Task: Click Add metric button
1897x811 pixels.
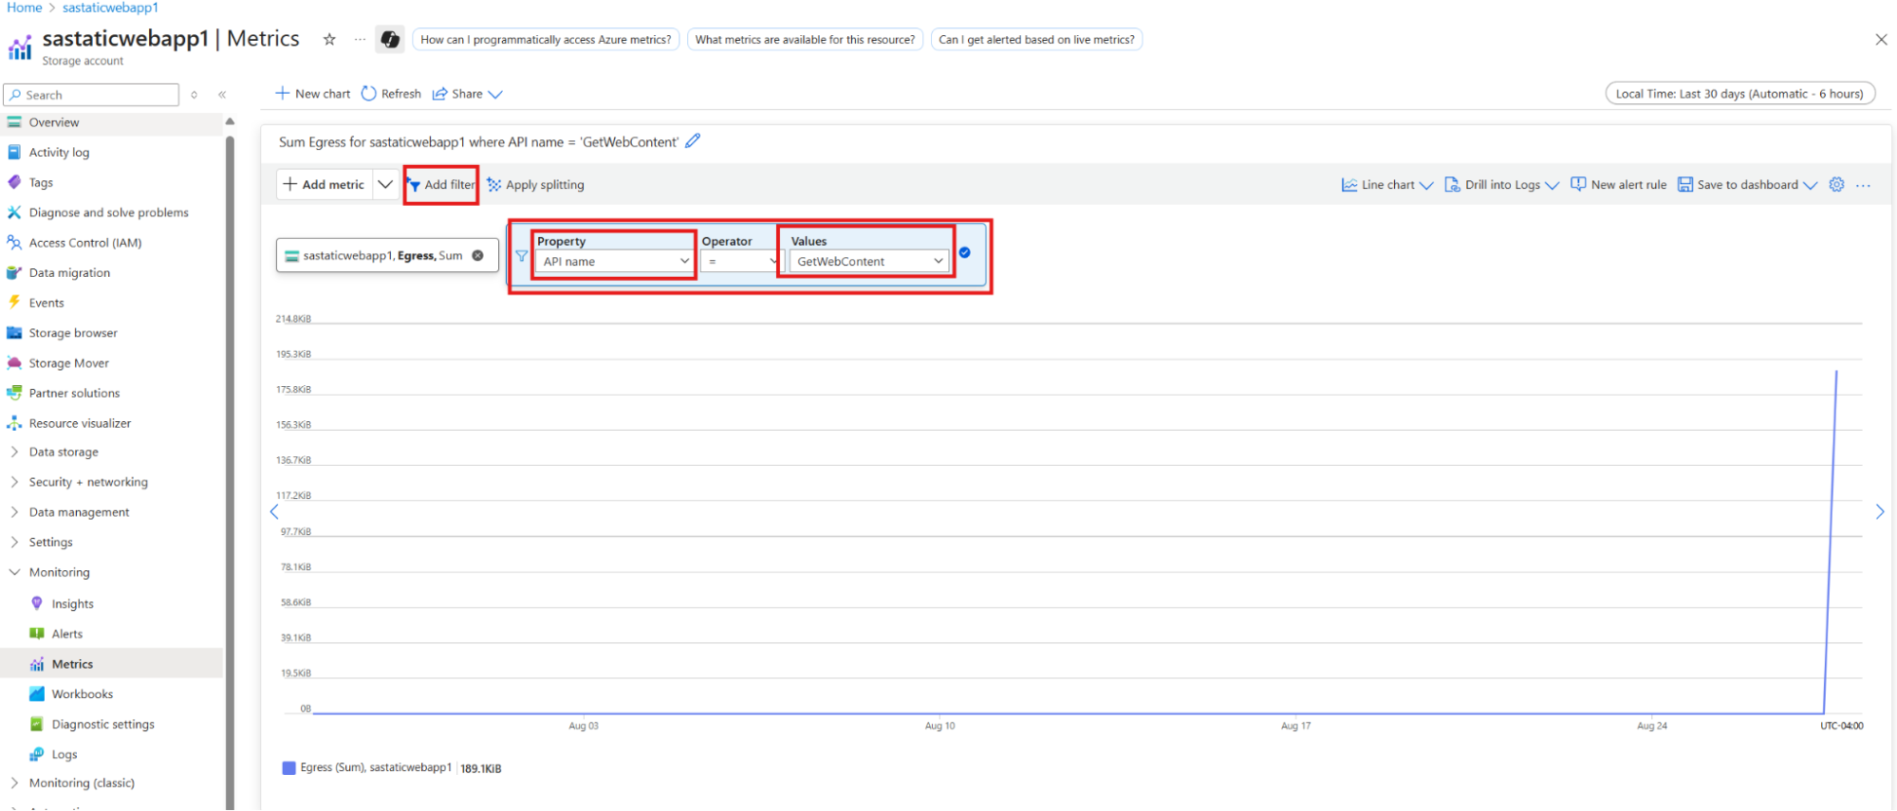Action: [325, 184]
